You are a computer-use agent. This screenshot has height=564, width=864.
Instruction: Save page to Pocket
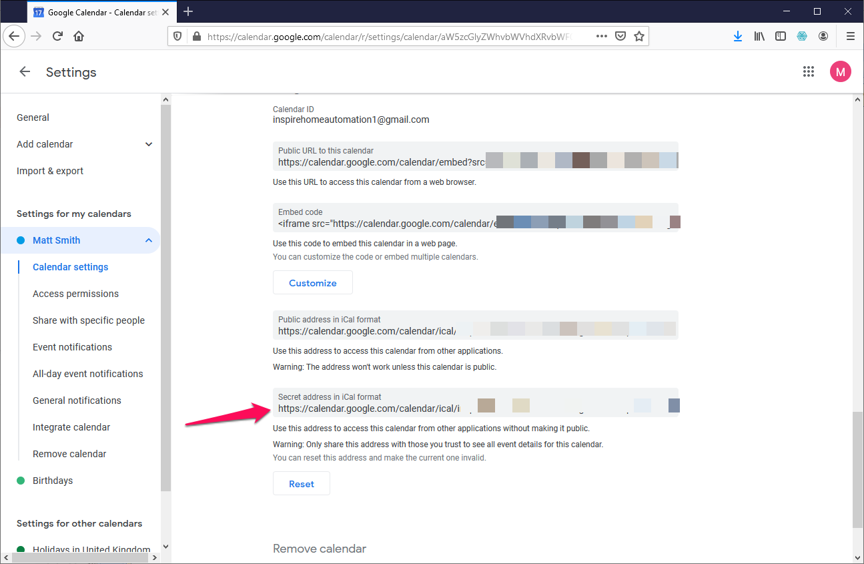click(620, 37)
